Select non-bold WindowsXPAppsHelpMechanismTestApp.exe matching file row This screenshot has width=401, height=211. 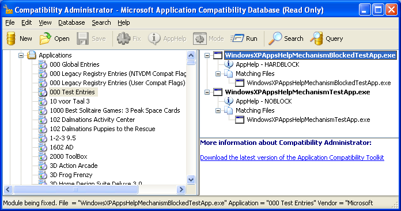pyautogui.click(x=308, y=120)
